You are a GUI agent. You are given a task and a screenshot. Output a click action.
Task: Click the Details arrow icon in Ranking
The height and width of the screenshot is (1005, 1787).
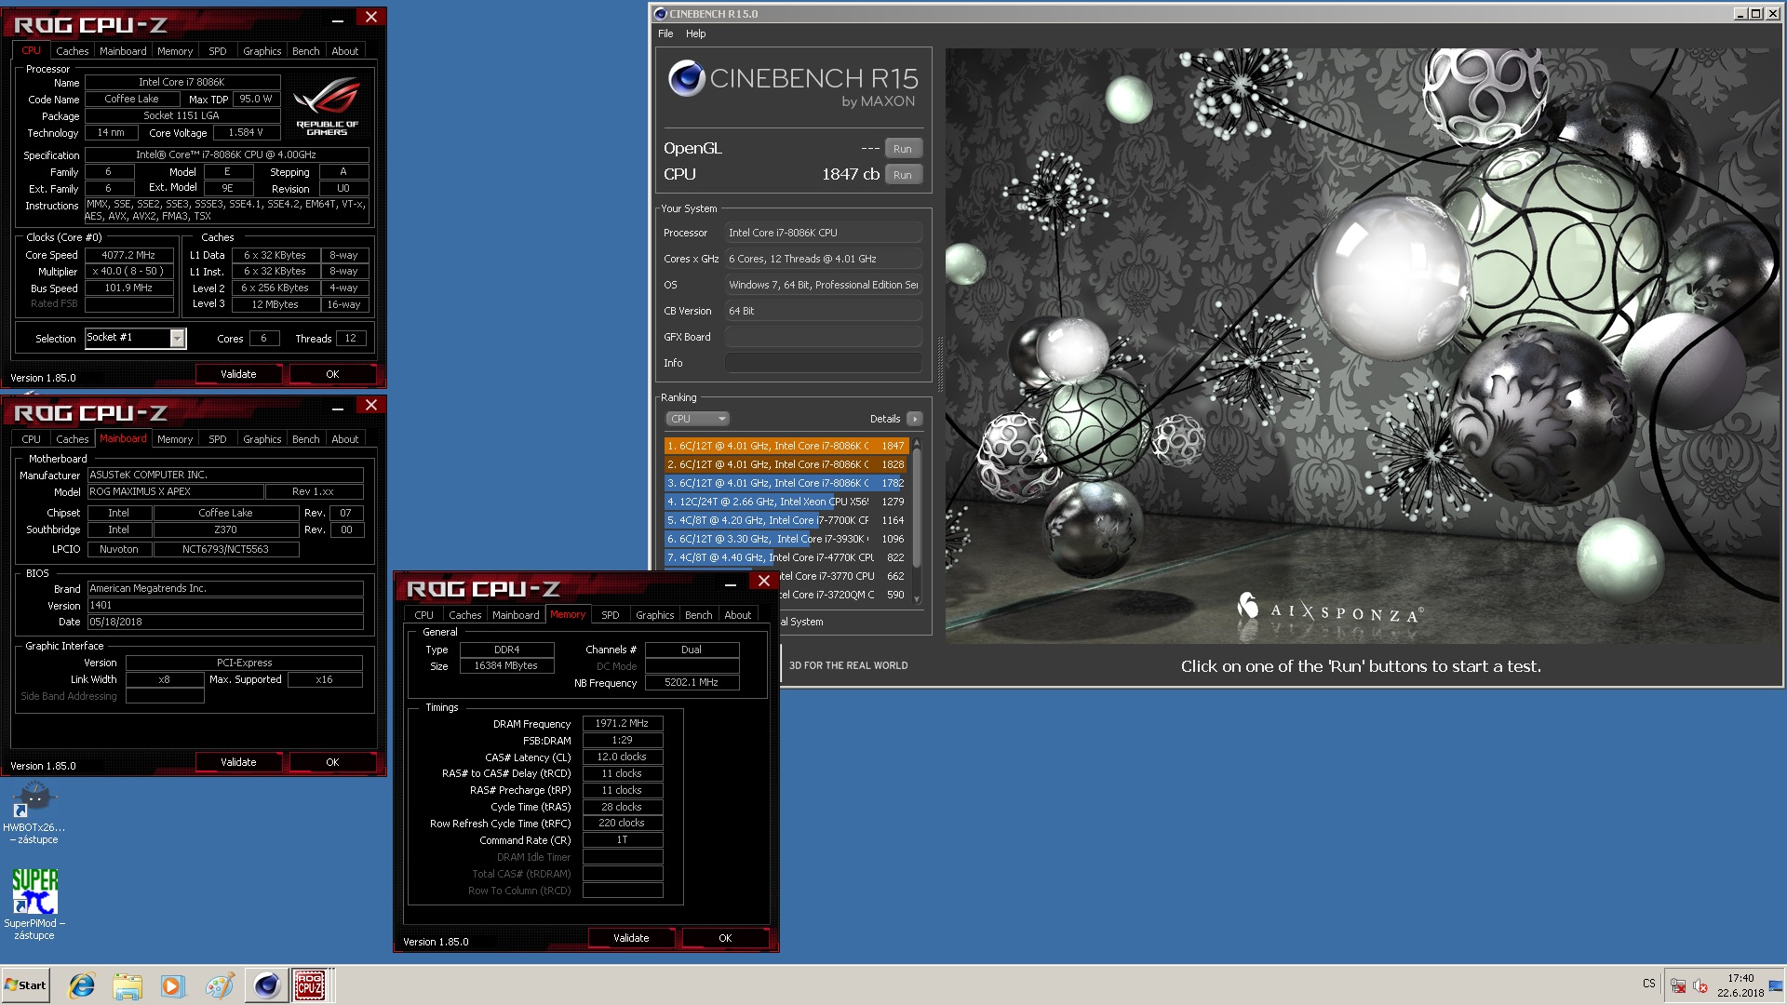click(915, 419)
